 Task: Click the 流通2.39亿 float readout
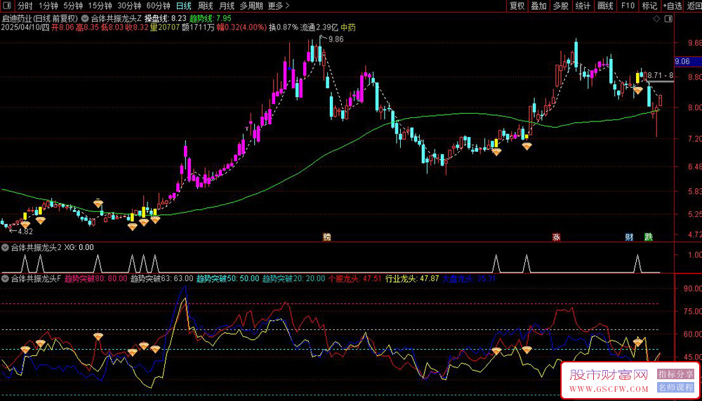pos(319,27)
